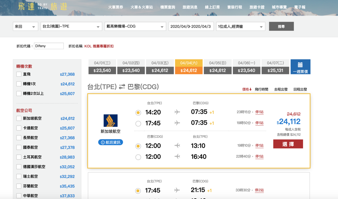Click the 飛達旅遊 site logo

click(43, 7)
